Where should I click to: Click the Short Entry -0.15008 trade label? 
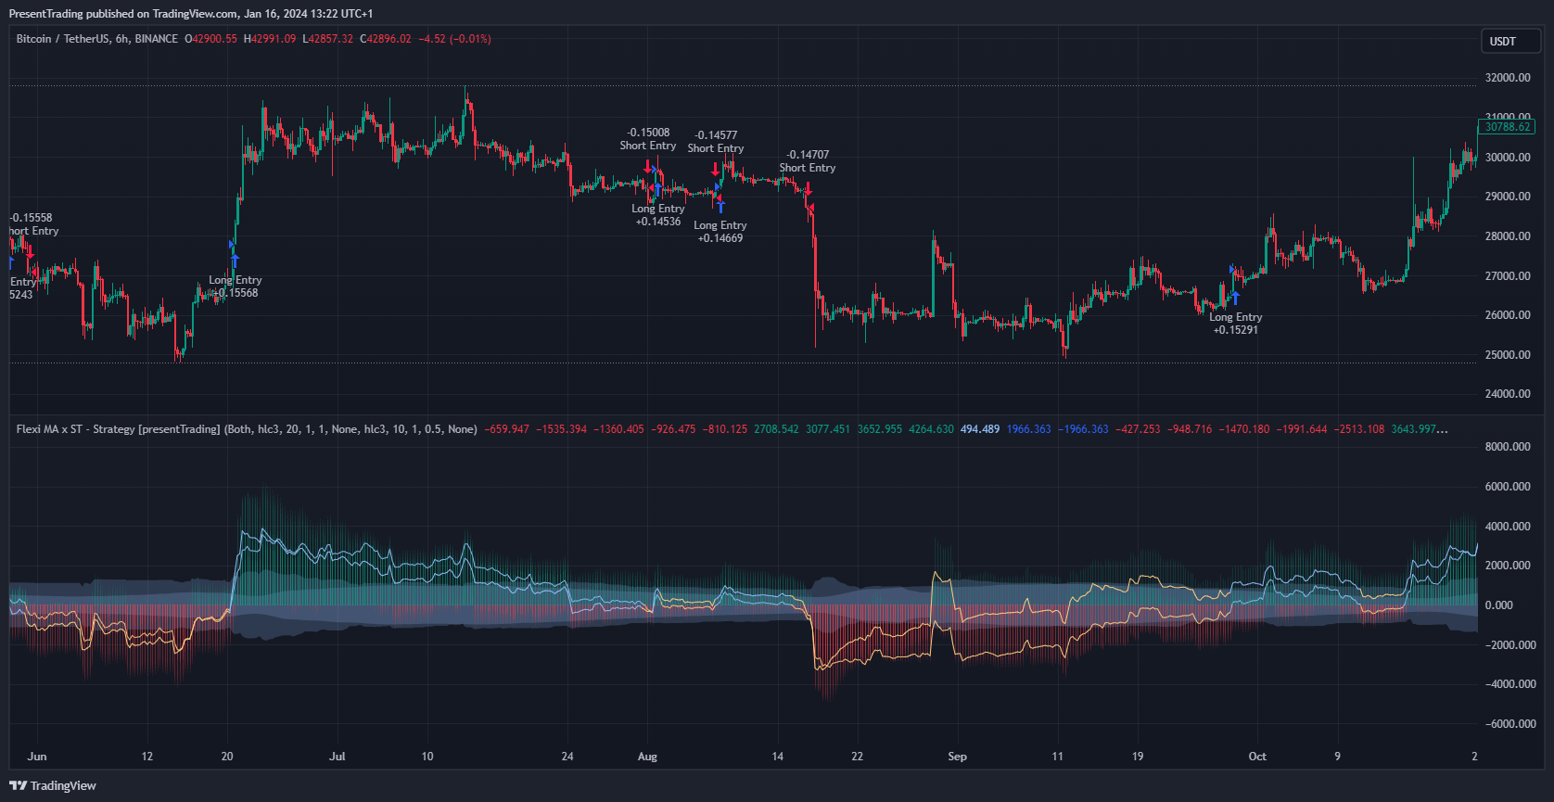click(x=648, y=139)
